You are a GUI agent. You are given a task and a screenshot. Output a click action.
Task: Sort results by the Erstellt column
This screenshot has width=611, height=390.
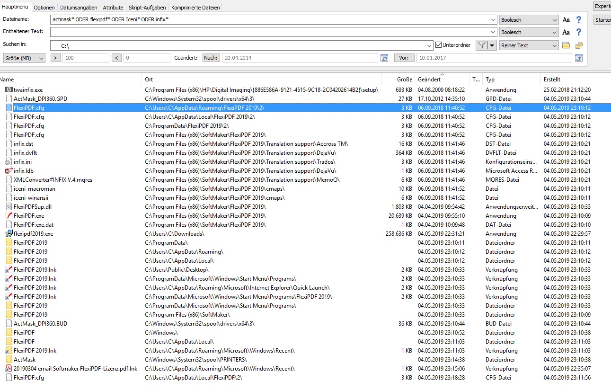pyautogui.click(x=576, y=80)
